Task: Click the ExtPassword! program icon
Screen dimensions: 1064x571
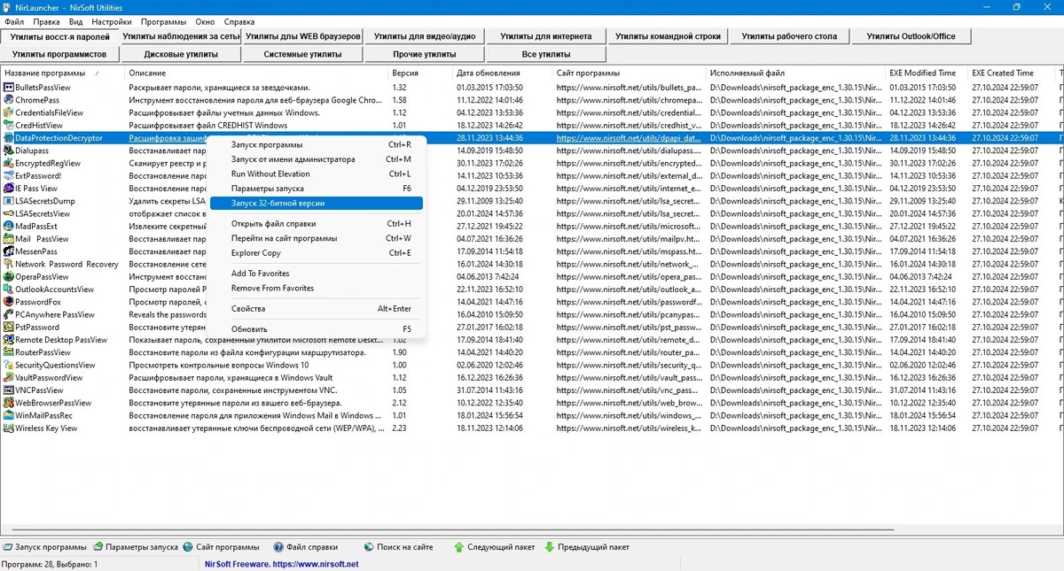Action: pos(8,175)
